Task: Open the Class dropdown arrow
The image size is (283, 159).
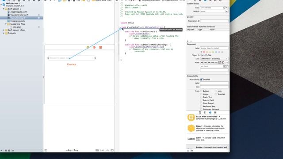Action: pyautogui.click(x=227, y=8)
